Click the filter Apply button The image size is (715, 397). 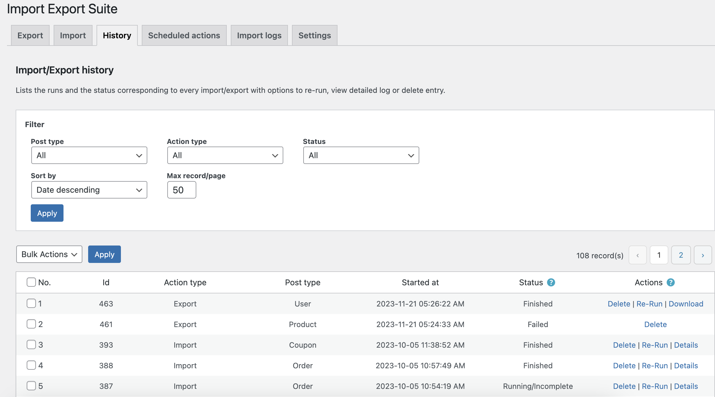[x=47, y=213]
